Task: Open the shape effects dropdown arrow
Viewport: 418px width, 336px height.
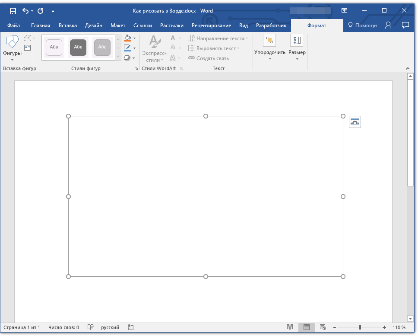Action: point(134,58)
